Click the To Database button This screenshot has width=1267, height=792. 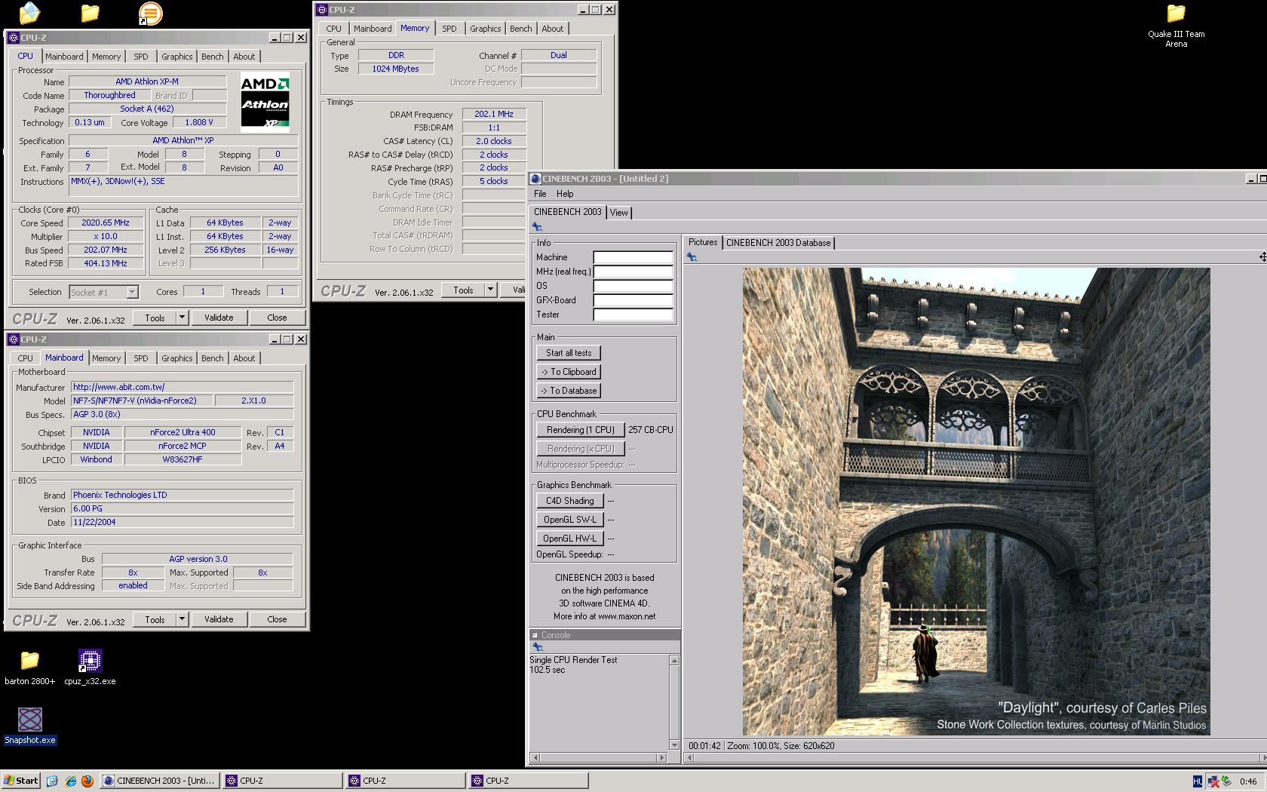coord(569,391)
